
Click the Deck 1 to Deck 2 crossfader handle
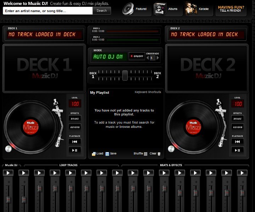tap(125, 75)
